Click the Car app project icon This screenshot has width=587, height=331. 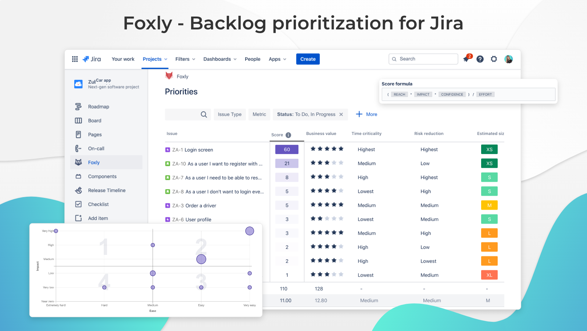click(x=78, y=84)
